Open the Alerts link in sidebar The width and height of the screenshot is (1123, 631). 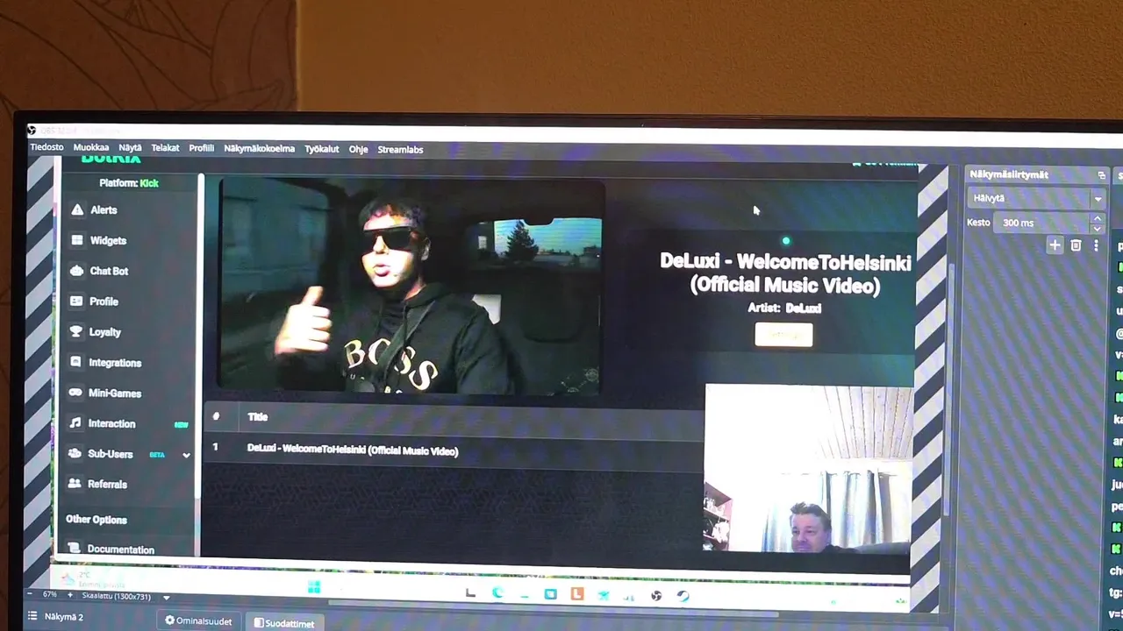coord(104,210)
